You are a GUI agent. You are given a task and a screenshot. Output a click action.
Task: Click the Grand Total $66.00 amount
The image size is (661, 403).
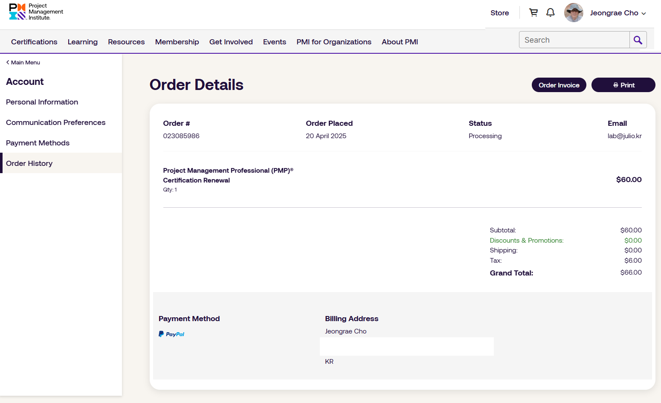(x=631, y=273)
